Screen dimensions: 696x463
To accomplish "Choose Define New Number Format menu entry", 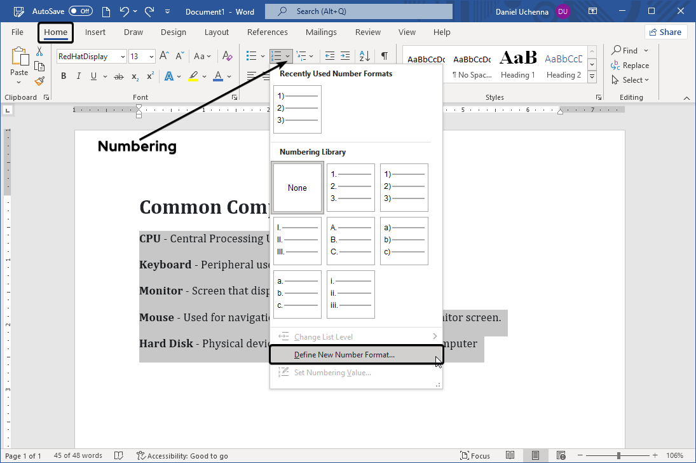I will (x=344, y=355).
